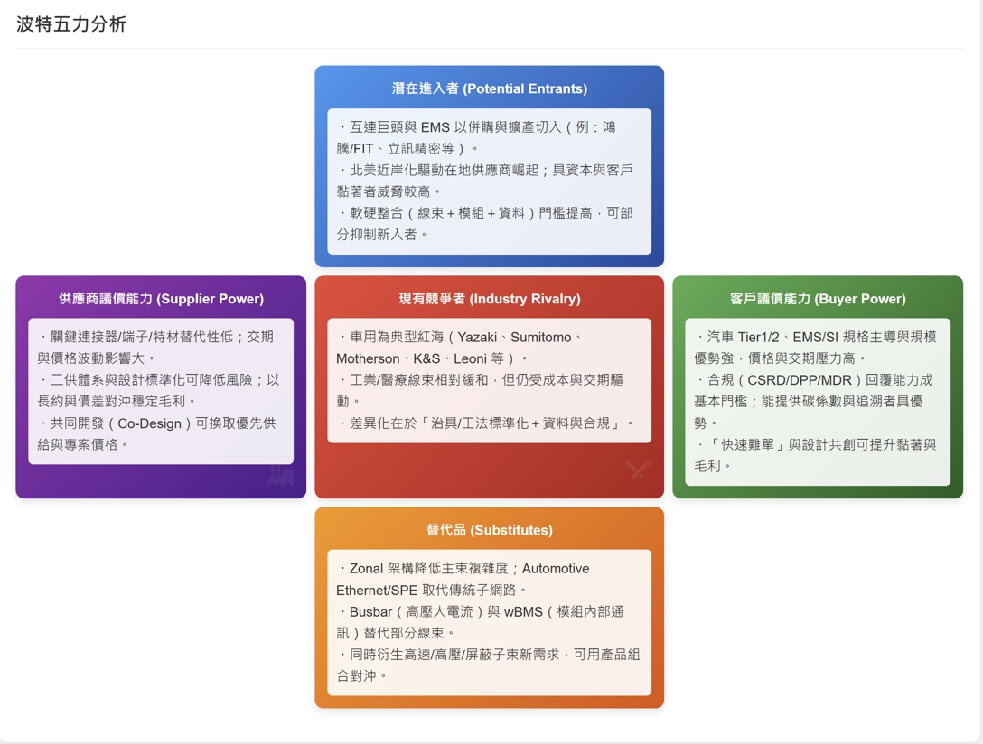This screenshot has height=744, width=983.
Task: Click the Buyer Power green card body
Action: (818, 388)
